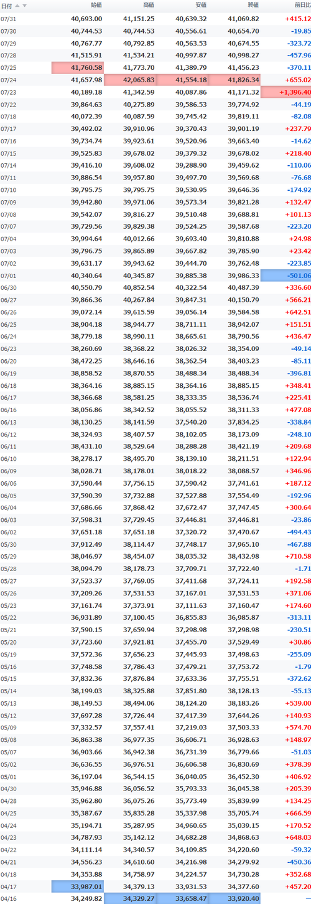
Task: Select the change value -1.79
Action: pyautogui.click(x=302, y=666)
